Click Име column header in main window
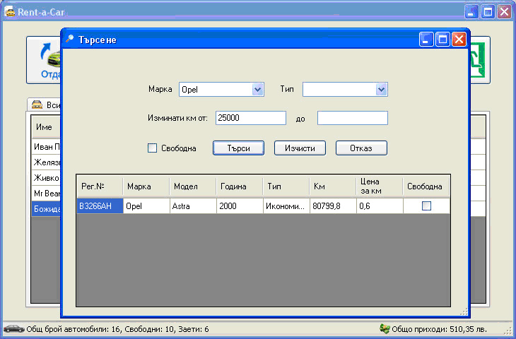The height and width of the screenshot is (339, 516). coord(46,127)
